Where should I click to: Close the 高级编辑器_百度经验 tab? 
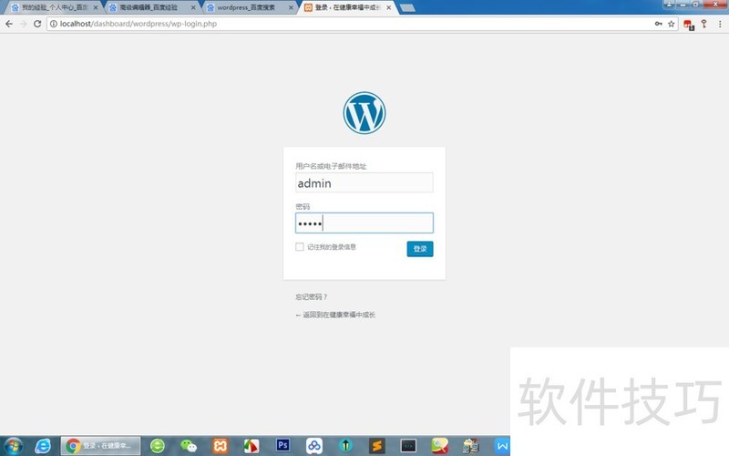193,7
